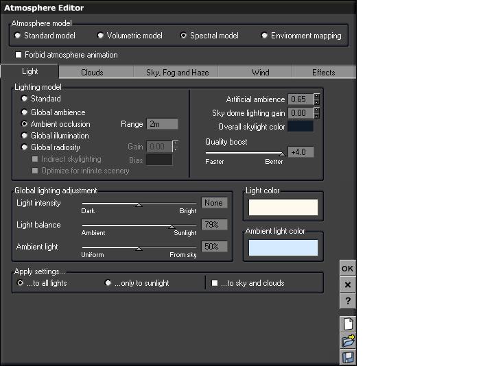Open the Ambient light color swatch
Image resolution: width=494 pixels, height=366 pixels.
(x=283, y=247)
